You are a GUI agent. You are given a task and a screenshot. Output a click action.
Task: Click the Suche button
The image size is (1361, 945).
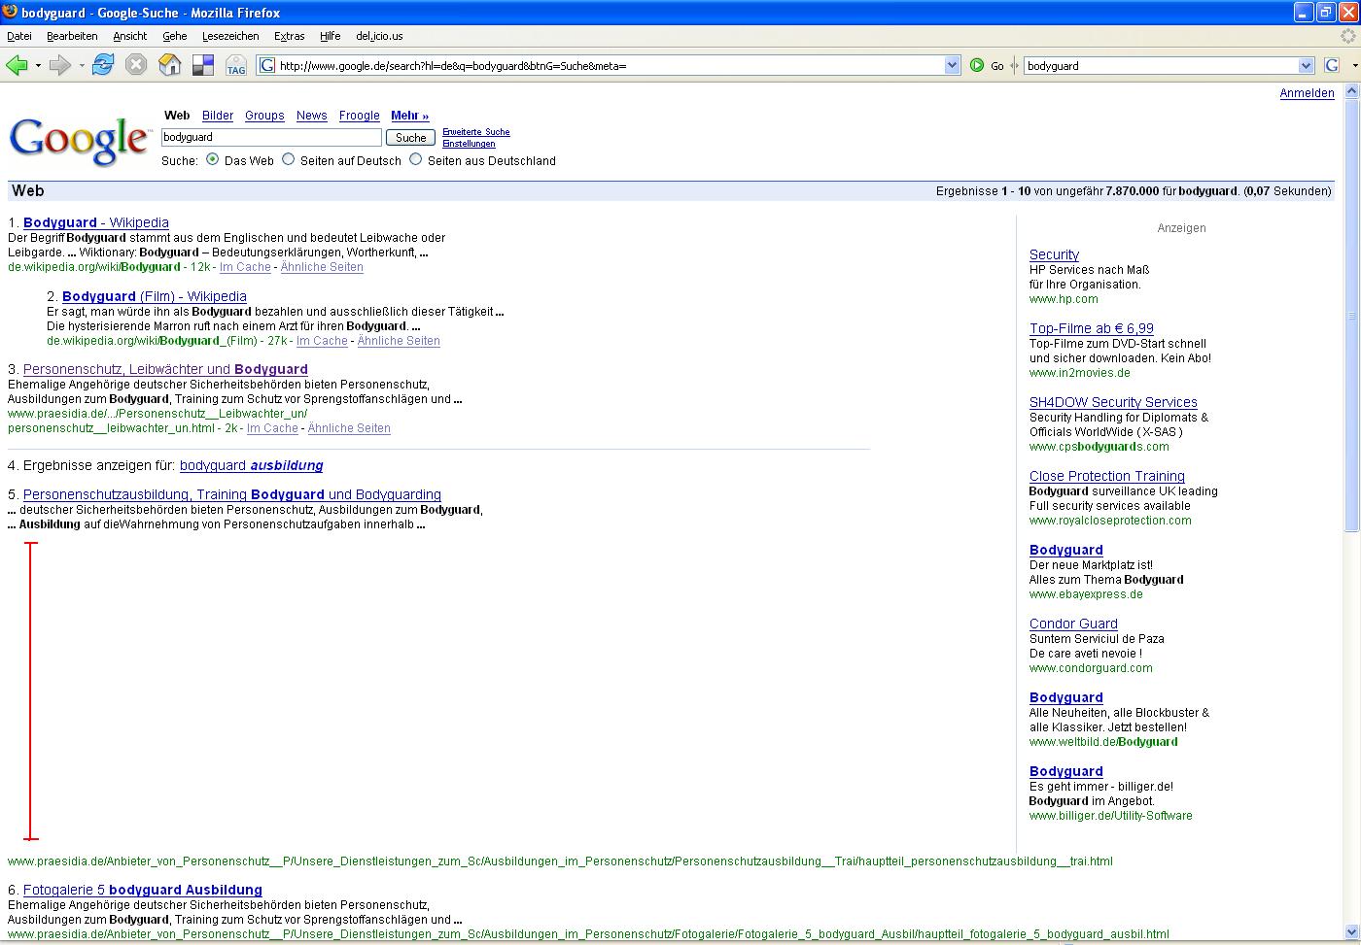410,138
